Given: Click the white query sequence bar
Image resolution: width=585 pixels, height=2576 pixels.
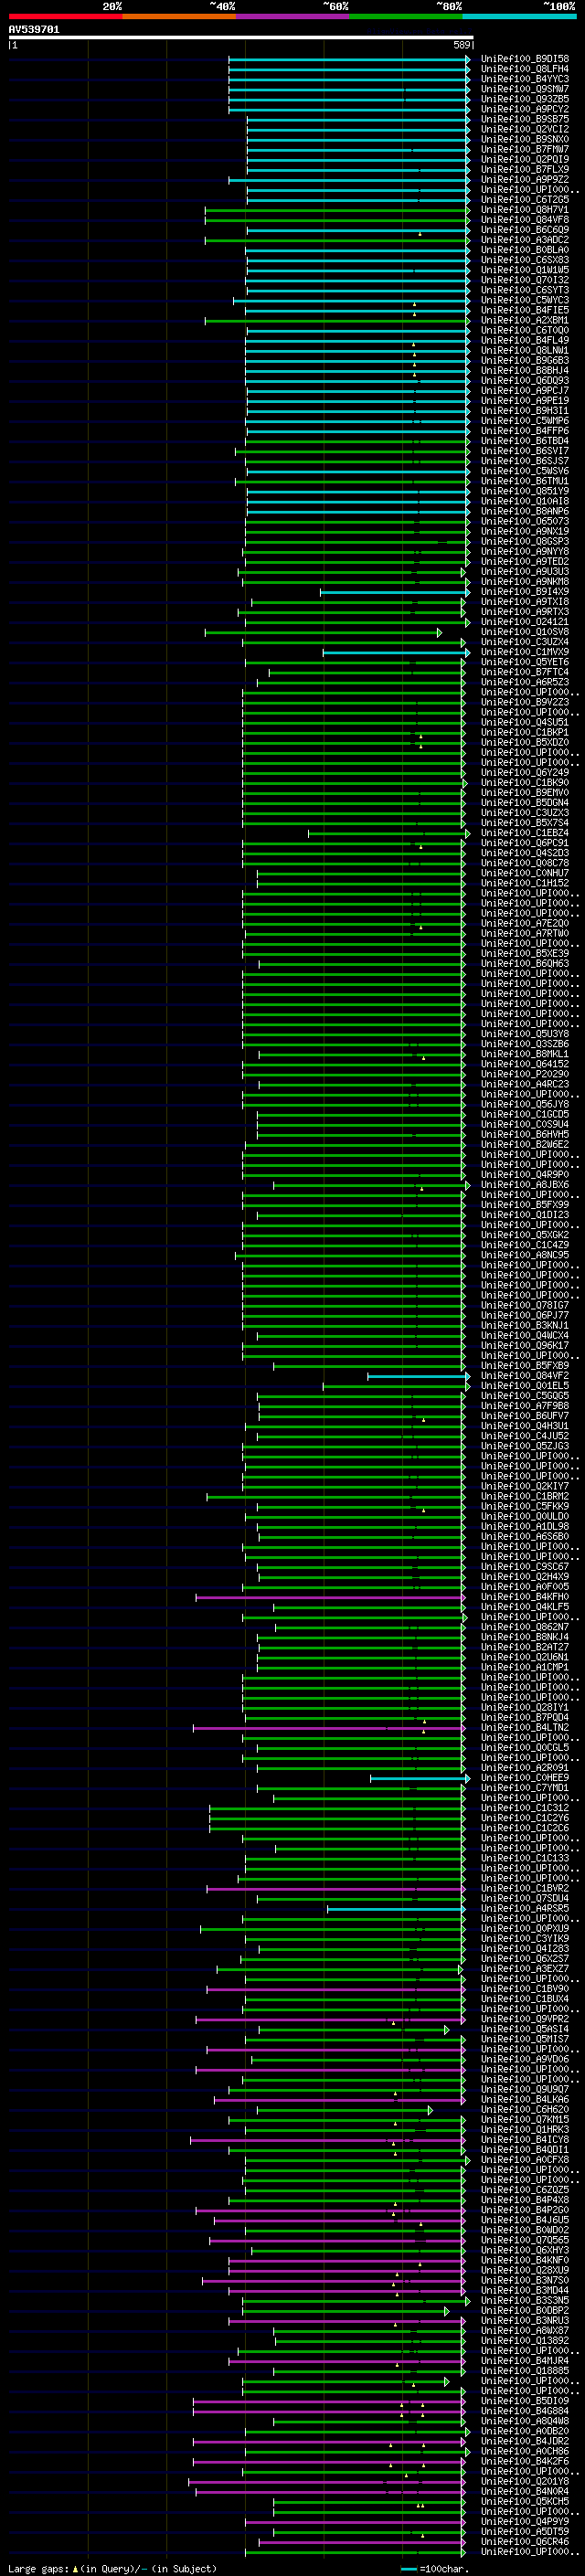Looking at the screenshot, I should 240,38.
